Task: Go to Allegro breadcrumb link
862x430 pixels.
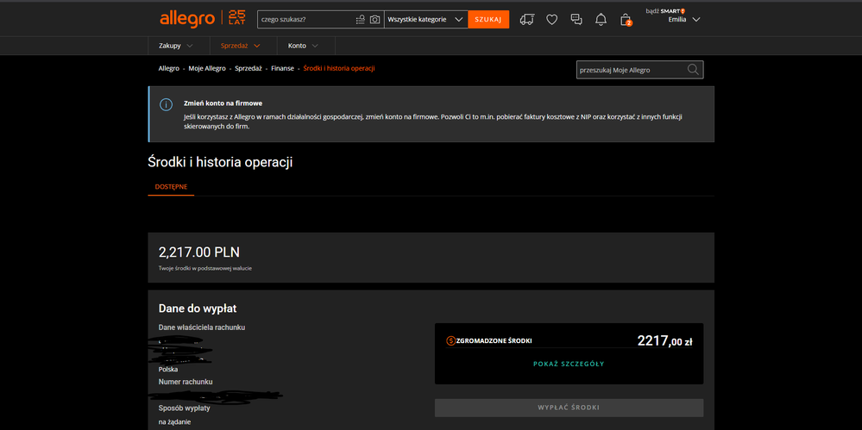Action: pyautogui.click(x=169, y=69)
